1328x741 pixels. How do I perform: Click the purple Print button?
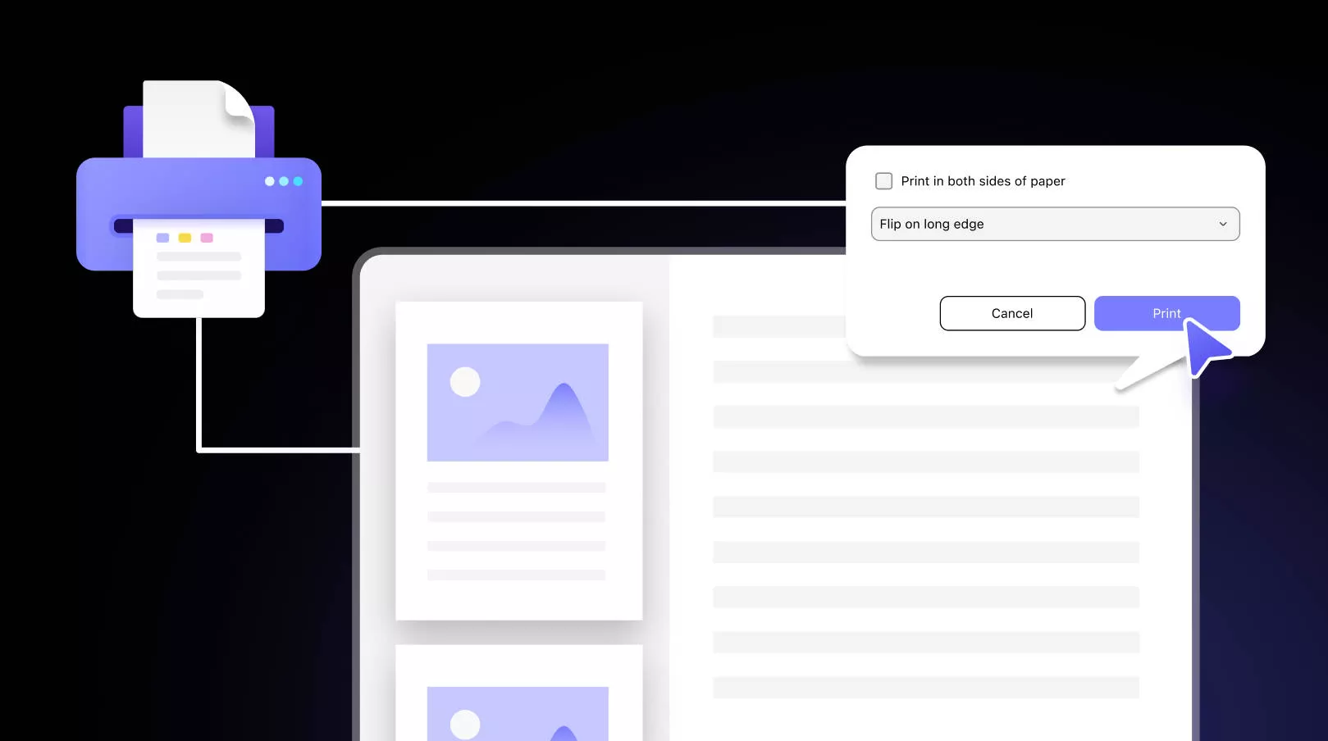1166,313
